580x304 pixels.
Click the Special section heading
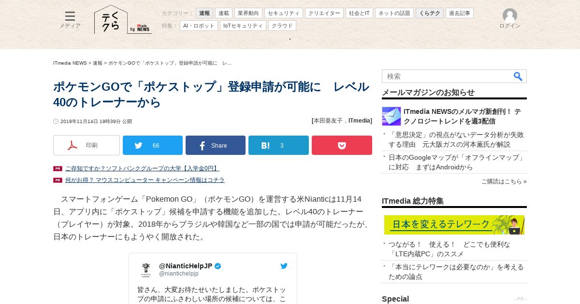[395, 299]
